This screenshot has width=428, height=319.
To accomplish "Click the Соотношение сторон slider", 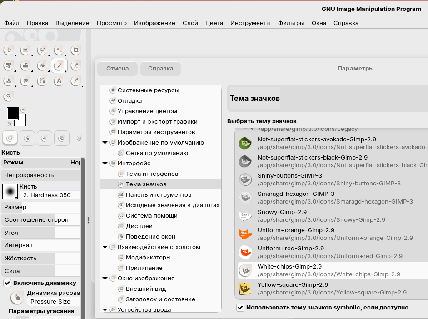I will point(41,220).
